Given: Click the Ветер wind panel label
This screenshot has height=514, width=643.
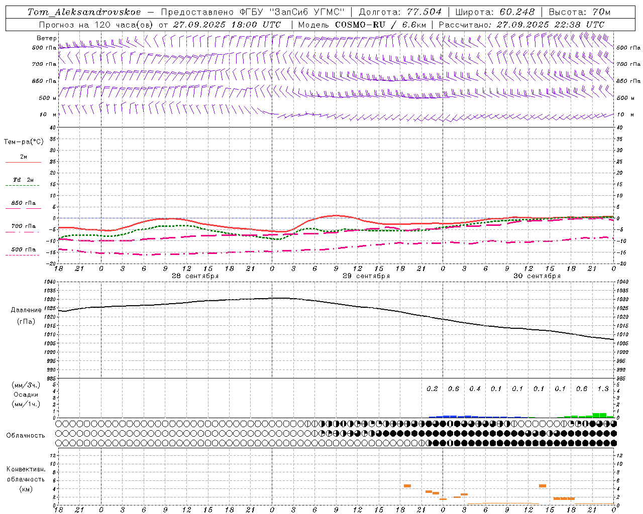Looking at the screenshot, I should coord(46,38).
